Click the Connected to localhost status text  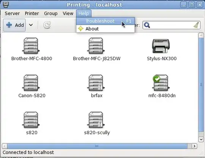click(x=28, y=152)
